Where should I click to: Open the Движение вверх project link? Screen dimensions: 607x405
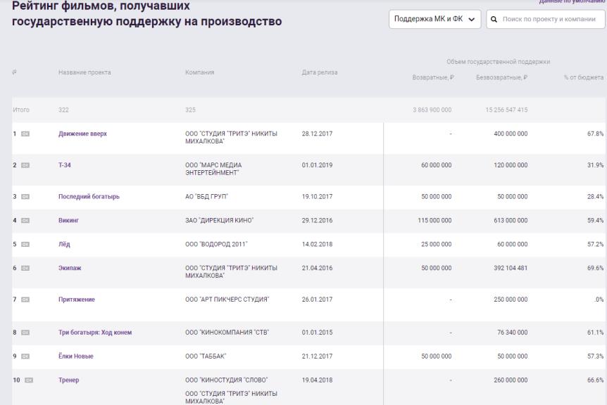click(82, 134)
